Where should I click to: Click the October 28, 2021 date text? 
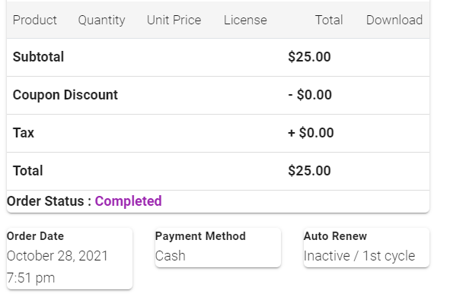pos(57,256)
